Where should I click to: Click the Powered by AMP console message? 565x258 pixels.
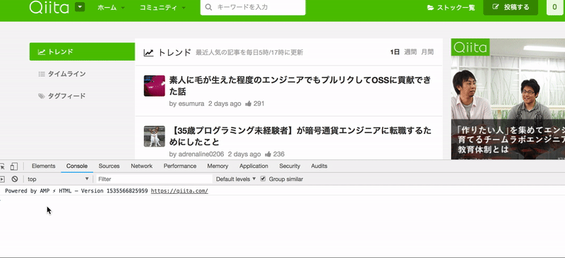click(76, 191)
